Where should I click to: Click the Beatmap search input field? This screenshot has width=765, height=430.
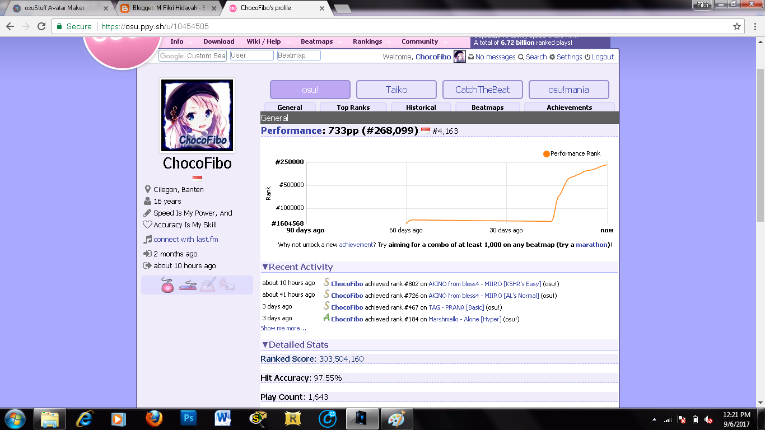pos(298,55)
